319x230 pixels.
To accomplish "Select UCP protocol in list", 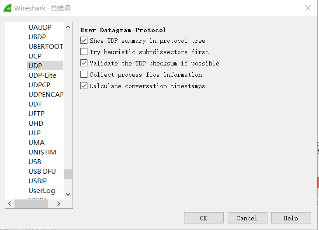I will click(x=35, y=56).
